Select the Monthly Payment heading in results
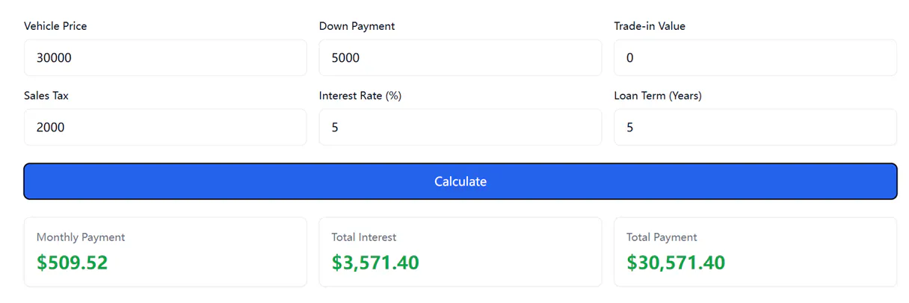The image size is (909, 303). tap(81, 237)
